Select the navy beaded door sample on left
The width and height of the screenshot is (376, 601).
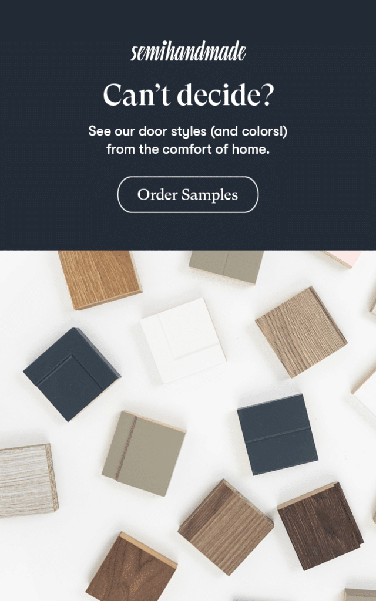click(72, 374)
